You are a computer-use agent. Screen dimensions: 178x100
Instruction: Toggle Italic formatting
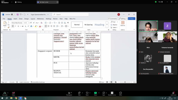pos(16,26)
